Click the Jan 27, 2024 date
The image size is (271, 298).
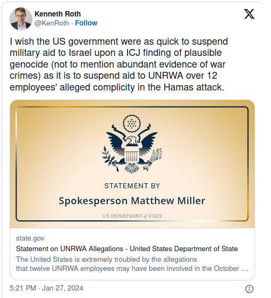pos(63,288)
